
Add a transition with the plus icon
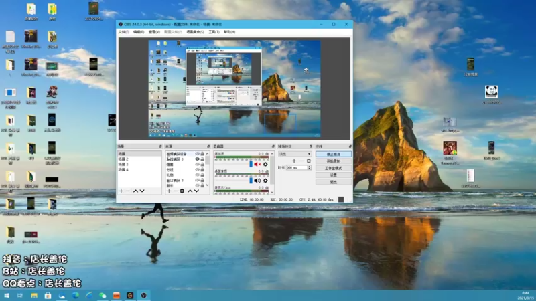tap(294, 161)
